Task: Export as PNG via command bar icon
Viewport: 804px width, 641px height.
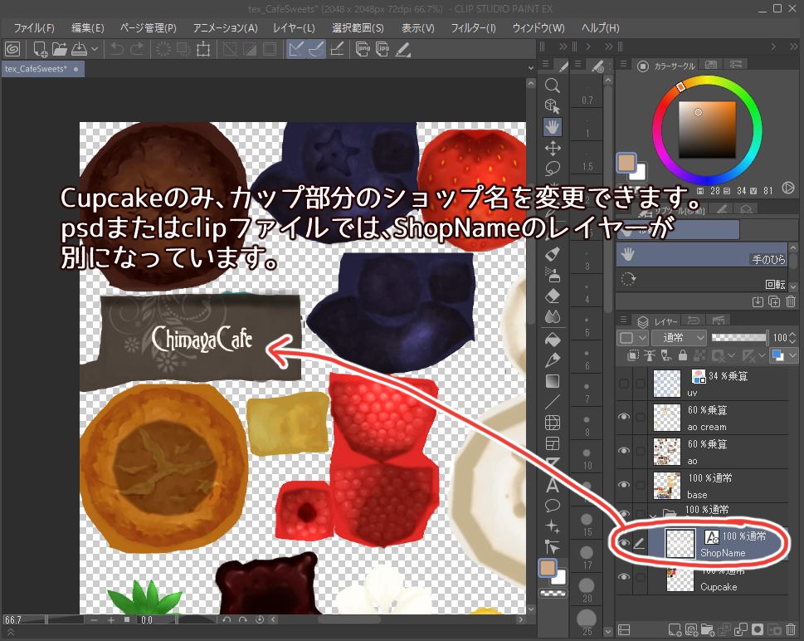Action: click(x=363, y=49)
